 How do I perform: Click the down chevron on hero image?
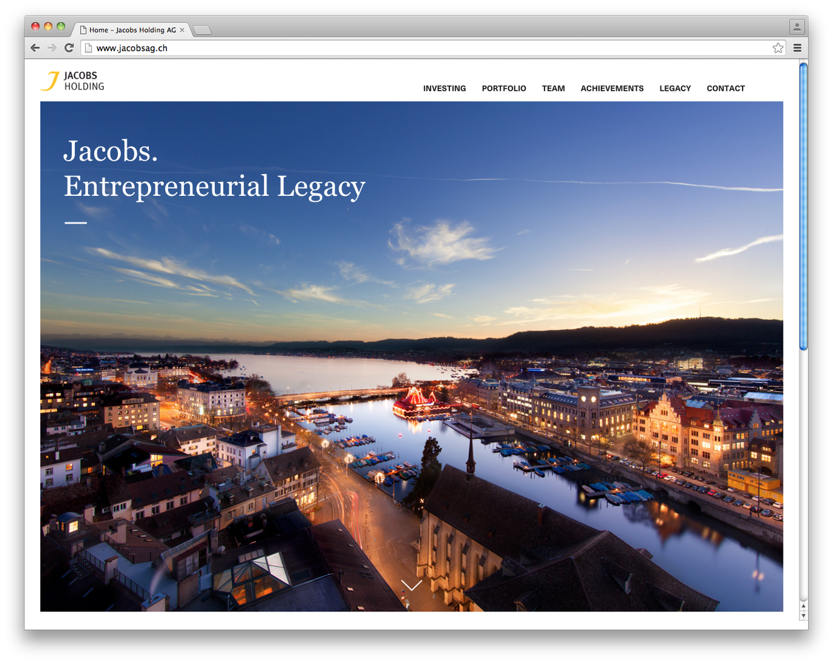(x=412, y=586)
